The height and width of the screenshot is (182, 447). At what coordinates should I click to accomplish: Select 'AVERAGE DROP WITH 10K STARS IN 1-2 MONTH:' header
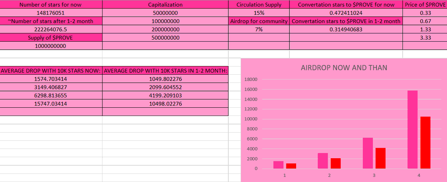point(165,71)
